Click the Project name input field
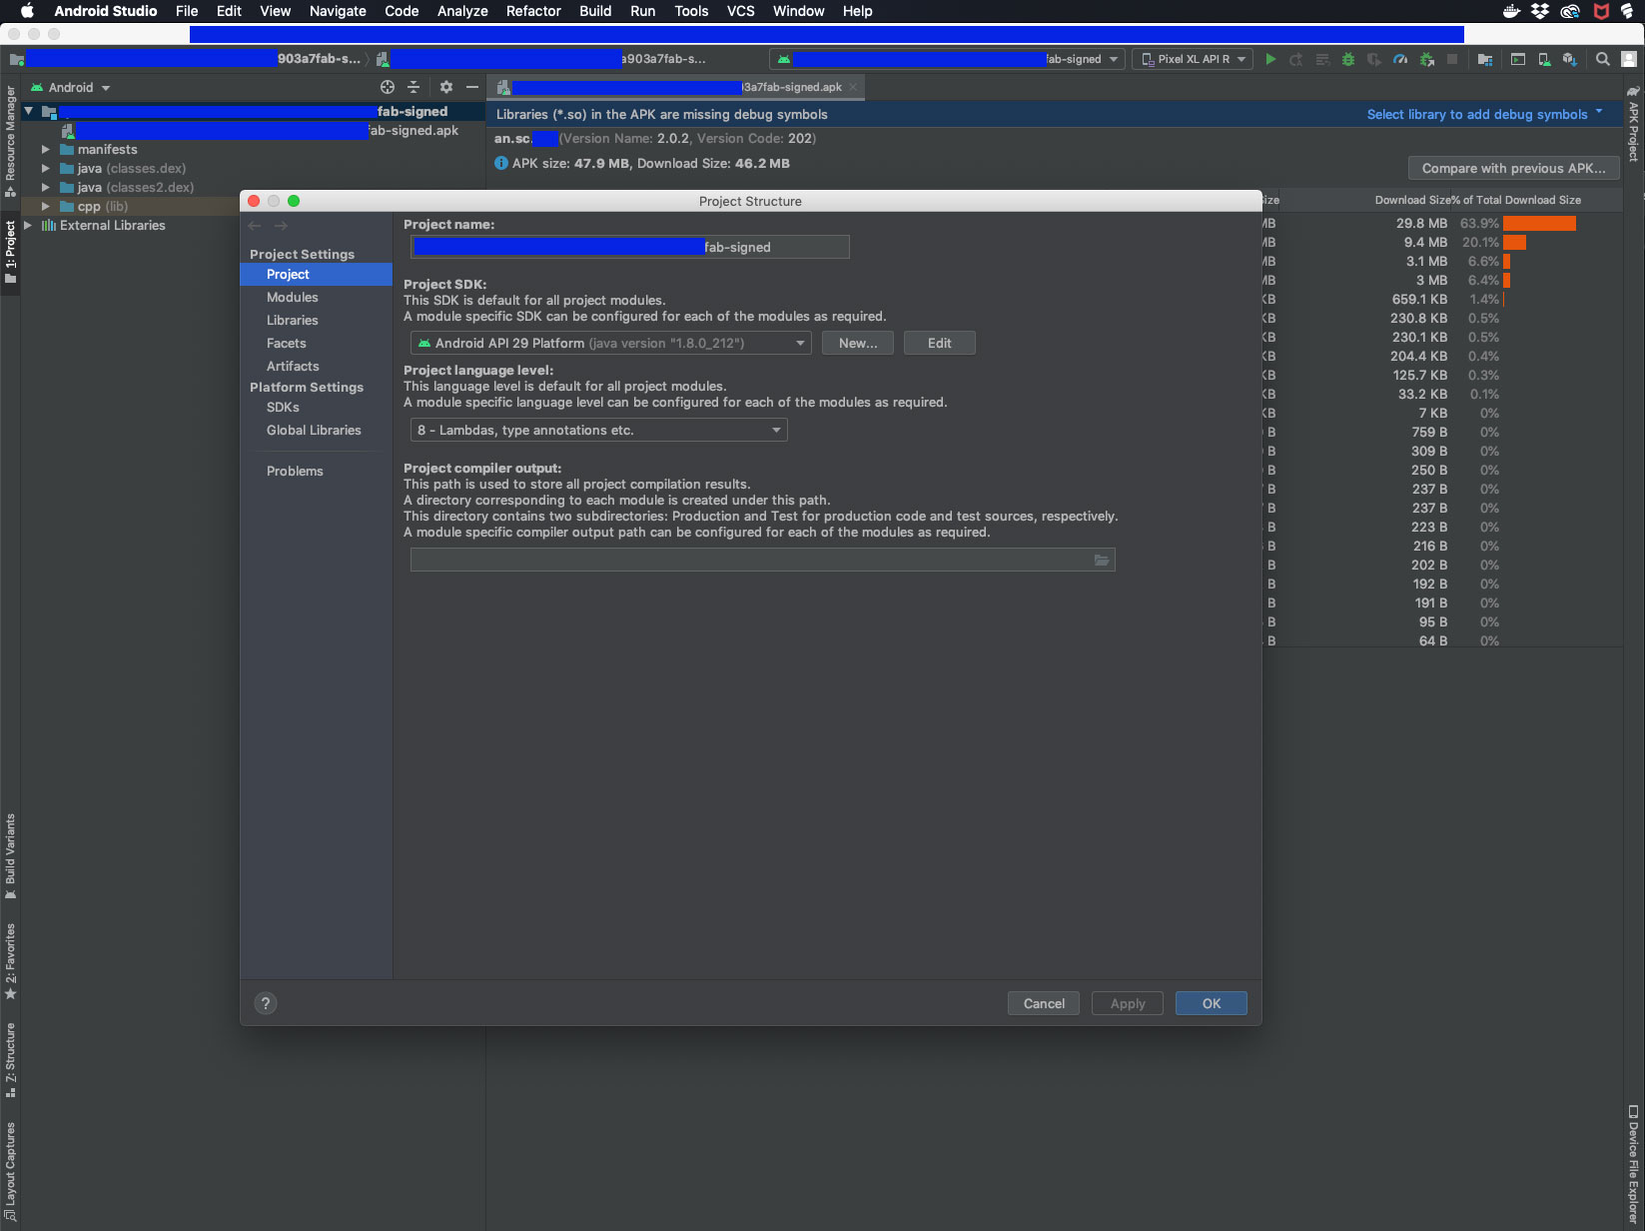This screenshot has height=1231, width=1645. (630, 247)
